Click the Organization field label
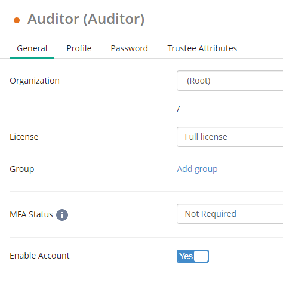The image size is (283, 292). (x=35, y=81)
